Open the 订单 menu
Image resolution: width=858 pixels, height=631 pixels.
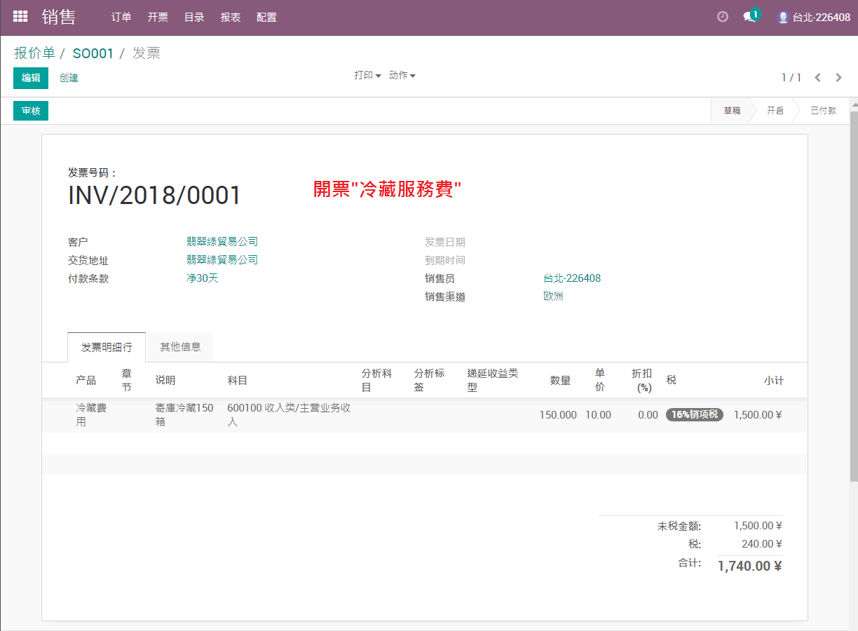[x=121, y=17]
